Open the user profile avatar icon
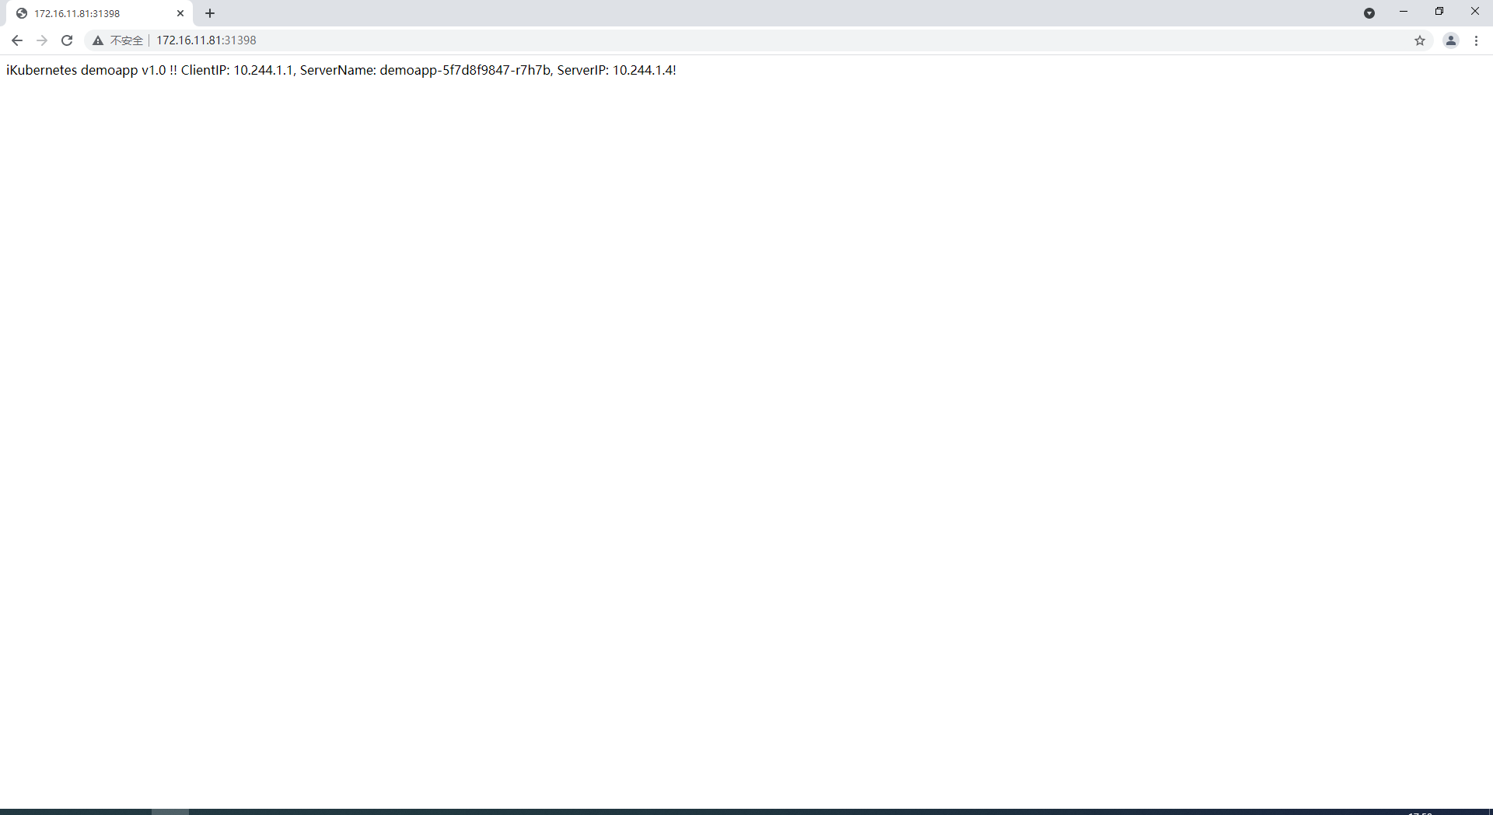This screenshot has width=1493, height=815. (1451, 40)
